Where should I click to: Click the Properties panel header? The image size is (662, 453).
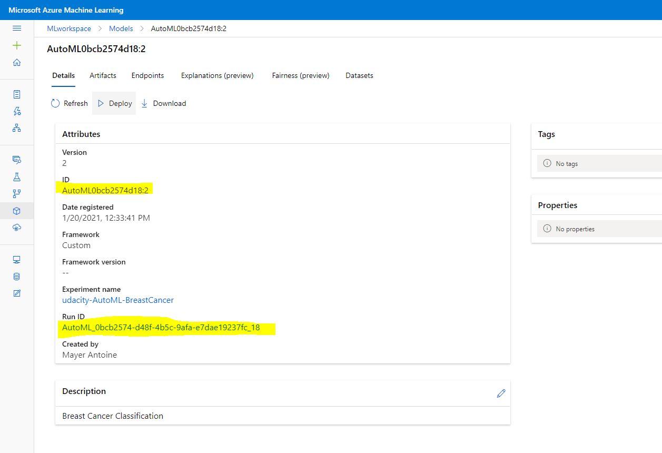(x=557, y=205)
